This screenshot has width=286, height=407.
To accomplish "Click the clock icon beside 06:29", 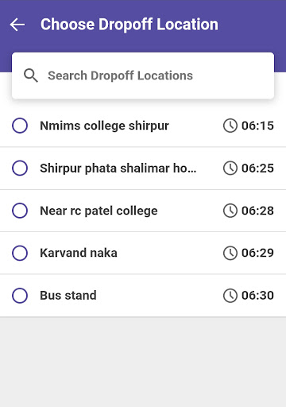I will (x=230, y=253).
